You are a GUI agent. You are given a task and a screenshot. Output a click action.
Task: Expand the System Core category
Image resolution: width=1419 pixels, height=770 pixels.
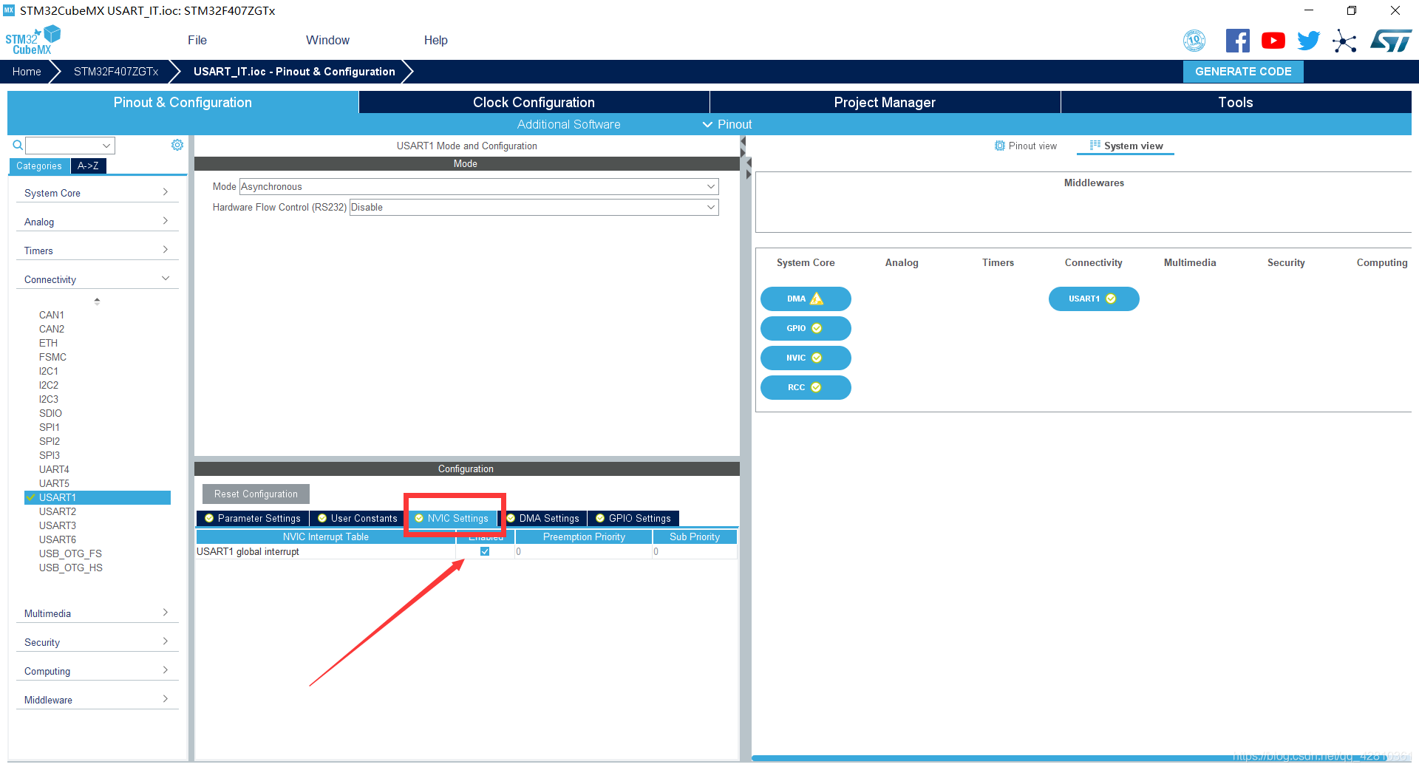coord(97,193)
